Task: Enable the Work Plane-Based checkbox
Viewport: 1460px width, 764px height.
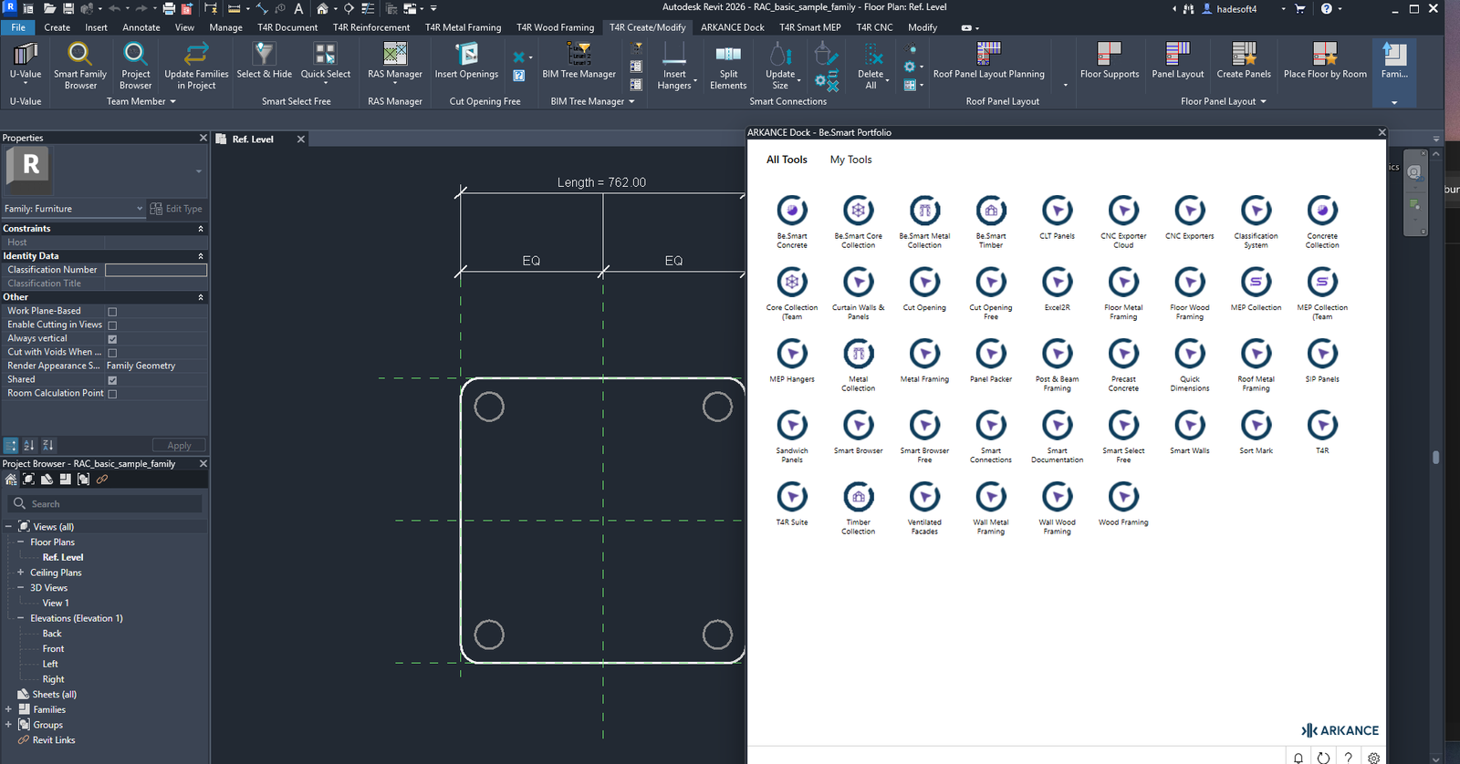Action: (112, 312)
